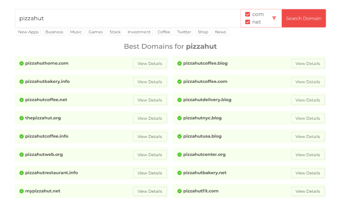Select the Investment category tag
346x207 pixels.
tap(139, 32)
